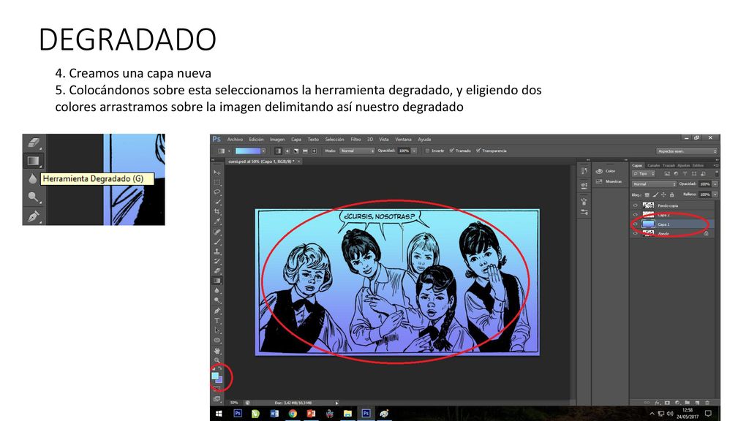
Task: Hide the Fondo layer eye
Action: coord(636,234)
